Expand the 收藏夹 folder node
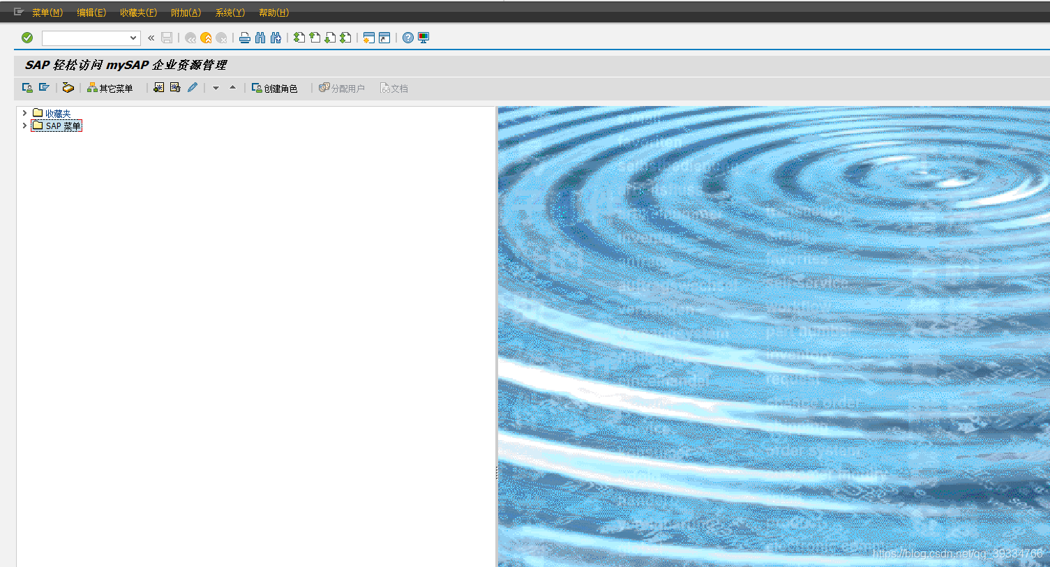This screenshot has height=567, width=1050. [x=24, y=113]
